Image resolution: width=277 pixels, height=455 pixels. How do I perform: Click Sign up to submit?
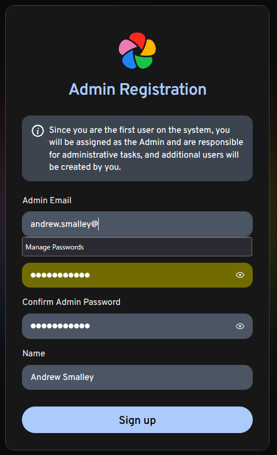137,420
